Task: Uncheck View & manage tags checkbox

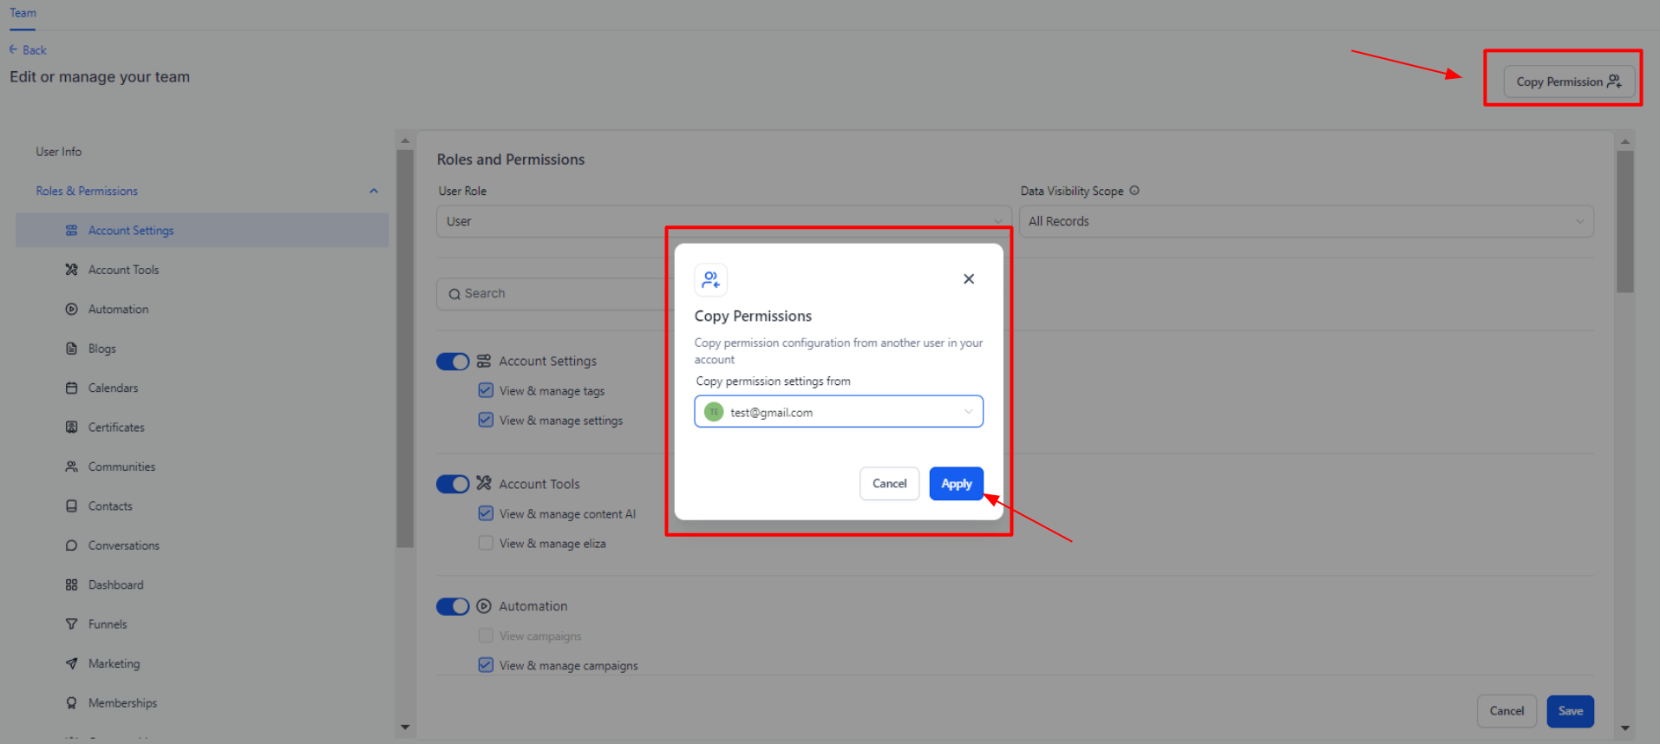Action: (486, 391)
